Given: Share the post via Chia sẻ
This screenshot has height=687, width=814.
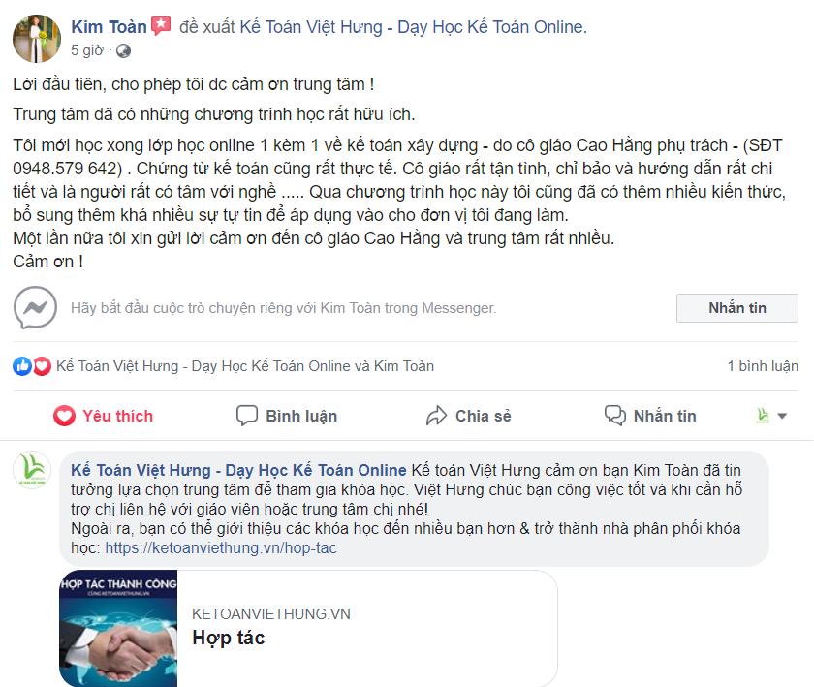Looking at the screenshot, I should pyautogui.click(x=468, y=416).
